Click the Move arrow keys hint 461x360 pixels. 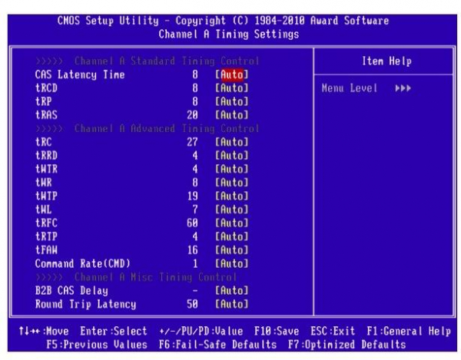44,331
